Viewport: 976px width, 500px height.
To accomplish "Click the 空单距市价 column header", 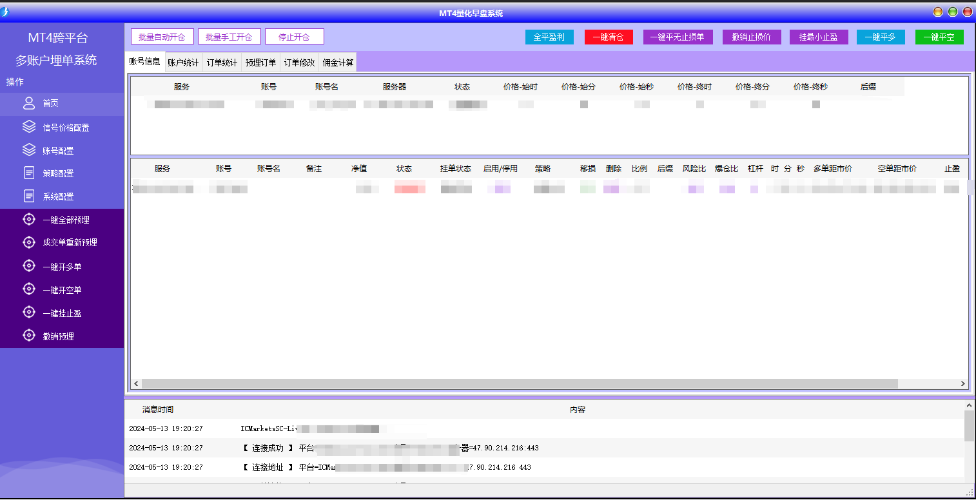I will [x=897, y=169].
